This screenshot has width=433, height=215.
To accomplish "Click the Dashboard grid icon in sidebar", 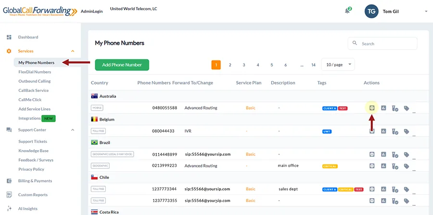I will point(9,37).
